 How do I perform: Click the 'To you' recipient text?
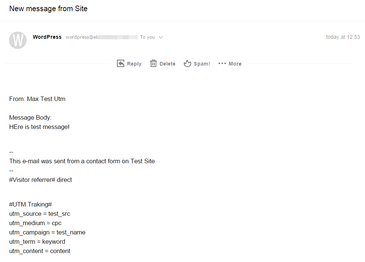(147, 37)
